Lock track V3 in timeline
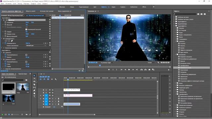This screenshot has width=212, height=119. (x=43, y=90)
